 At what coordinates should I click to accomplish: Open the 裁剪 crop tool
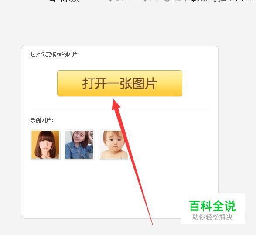(222, 0)
